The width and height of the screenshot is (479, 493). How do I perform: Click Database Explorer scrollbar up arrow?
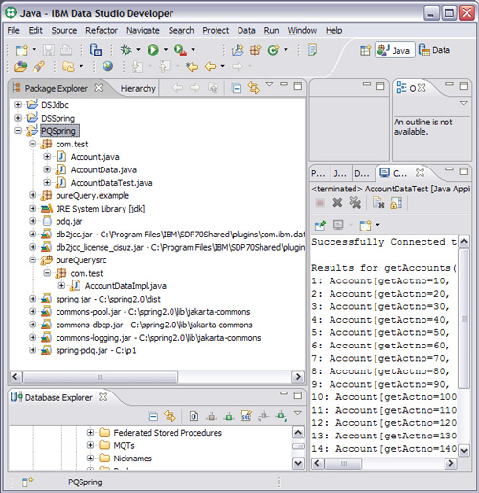[298, 433]
